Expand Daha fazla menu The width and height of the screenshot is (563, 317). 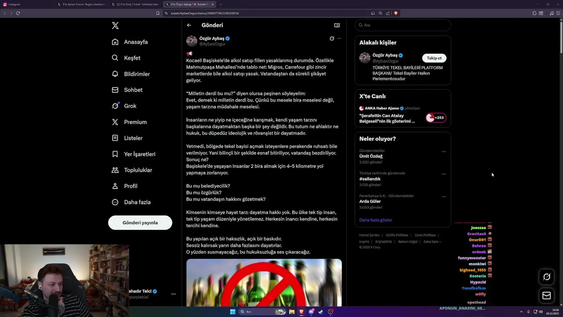tap(131, 202)
